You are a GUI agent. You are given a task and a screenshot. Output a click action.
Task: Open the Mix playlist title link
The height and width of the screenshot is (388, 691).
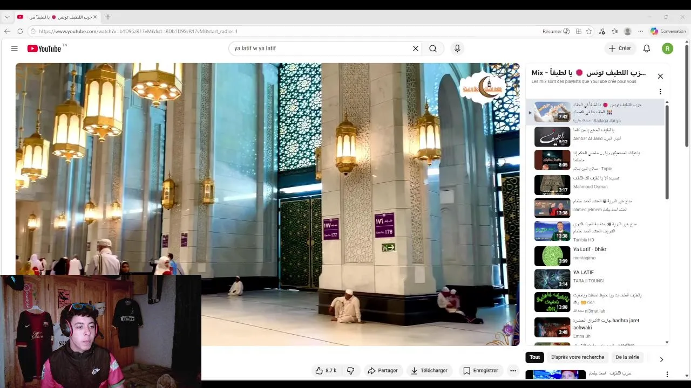(588, 72)
